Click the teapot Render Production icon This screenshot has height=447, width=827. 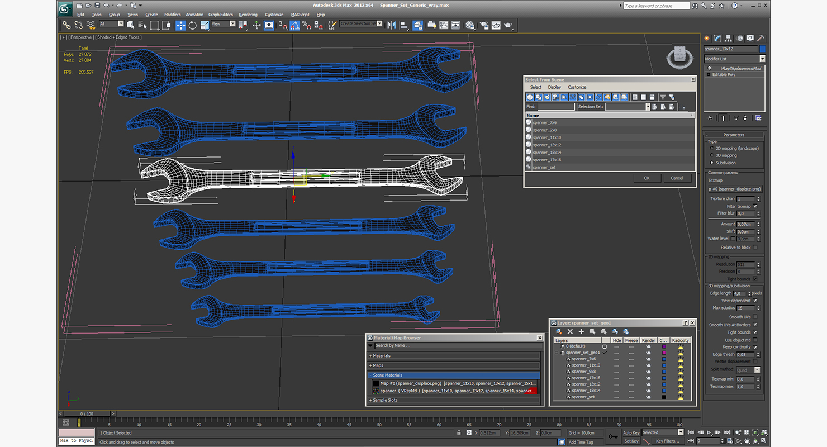(508, 25)
